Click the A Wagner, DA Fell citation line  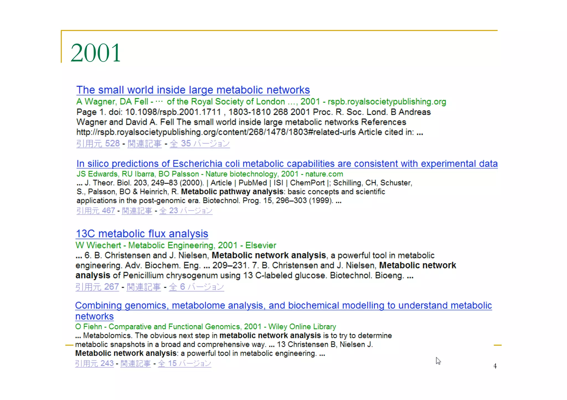[x=261, y=102]
